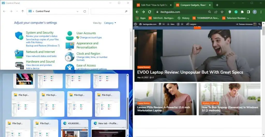Click the System and Security shield icon
This screenshot has height=137, width=265.
click(19, 36)
